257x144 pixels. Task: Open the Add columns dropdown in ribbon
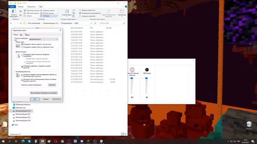pyautogui.click(x=74, y=13)
